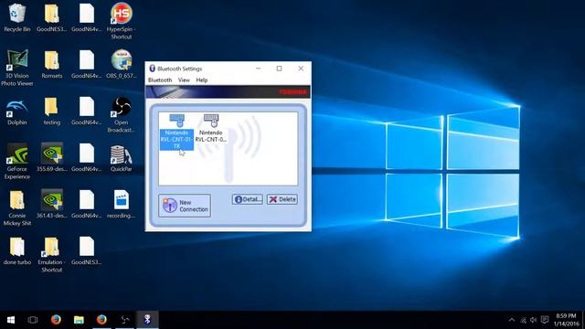The image size is (585, 329).
Task: Select the Open Broadcast... desktop icon
Action: click(x=122, y=114)
